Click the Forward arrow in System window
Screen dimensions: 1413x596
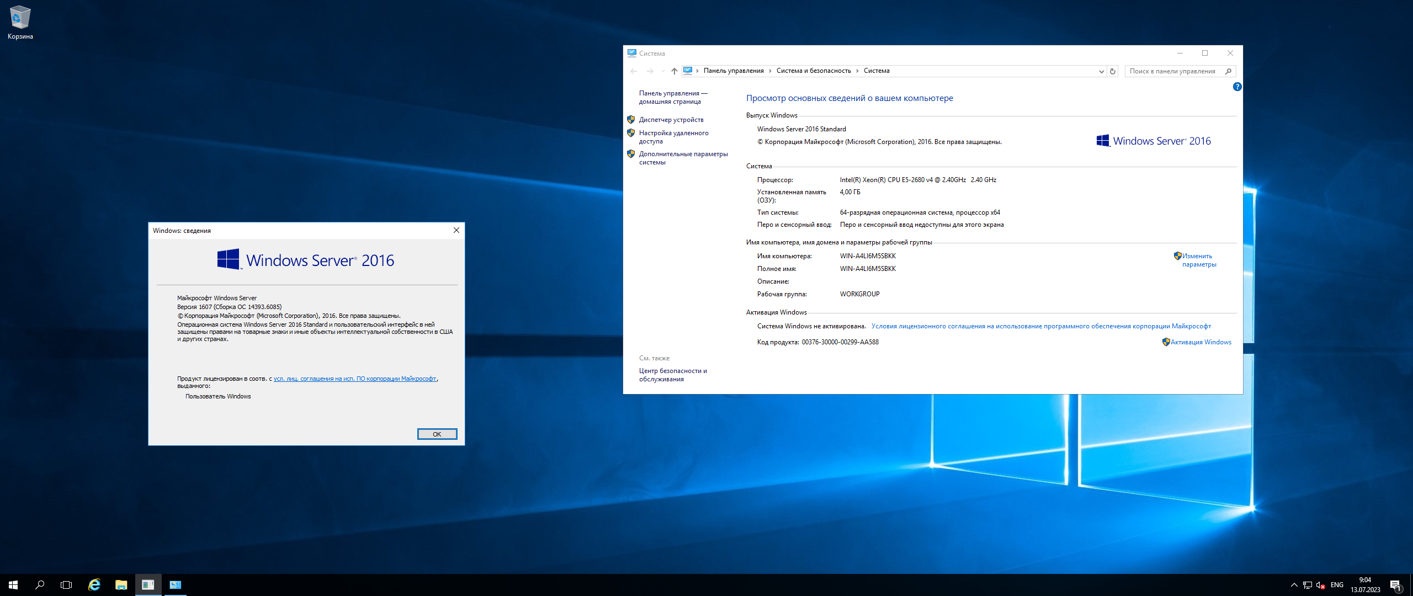click(650, 71)
